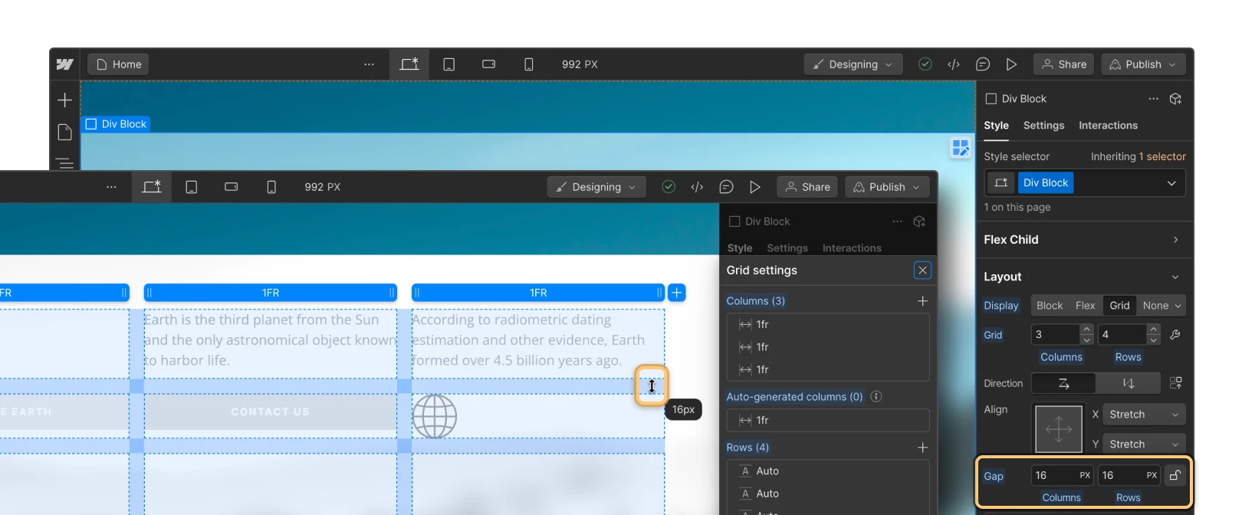Open the Home page switcher
This screenshot has height=515, width=1242.
[x=118, y=64]
